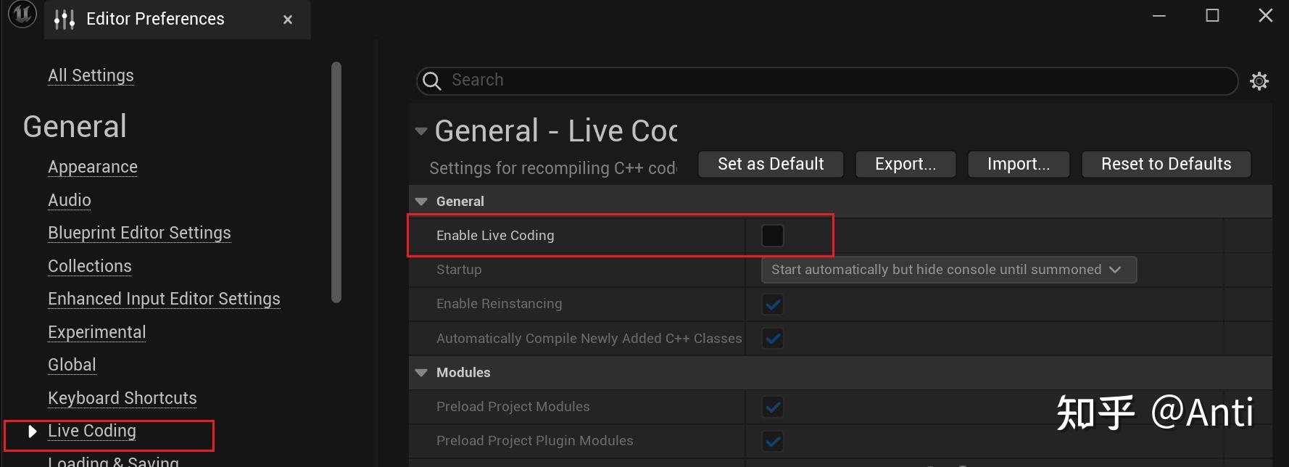Viewport: 1289px width, 467px height.
Task: Click the sidebar vertical scrollbar
Action: click(336, 181)
